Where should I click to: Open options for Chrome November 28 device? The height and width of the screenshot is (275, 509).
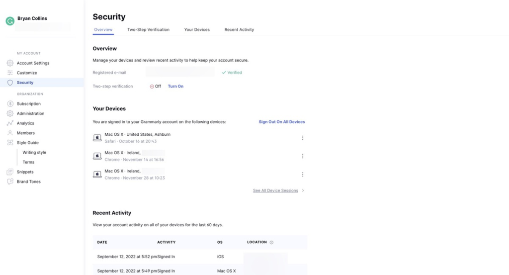[302, 175]
